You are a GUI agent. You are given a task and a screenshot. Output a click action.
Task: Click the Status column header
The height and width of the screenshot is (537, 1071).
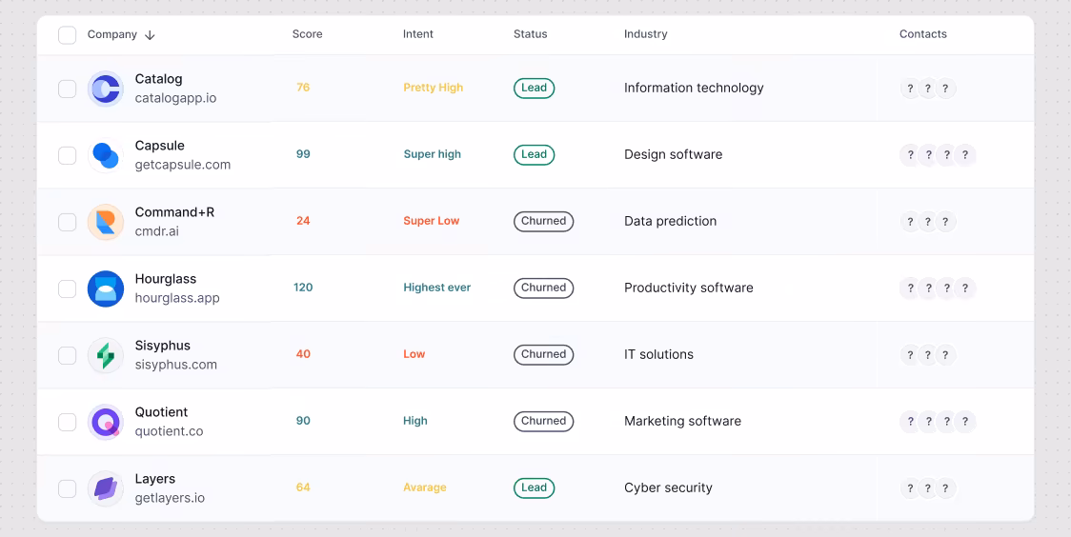point(531,34)
